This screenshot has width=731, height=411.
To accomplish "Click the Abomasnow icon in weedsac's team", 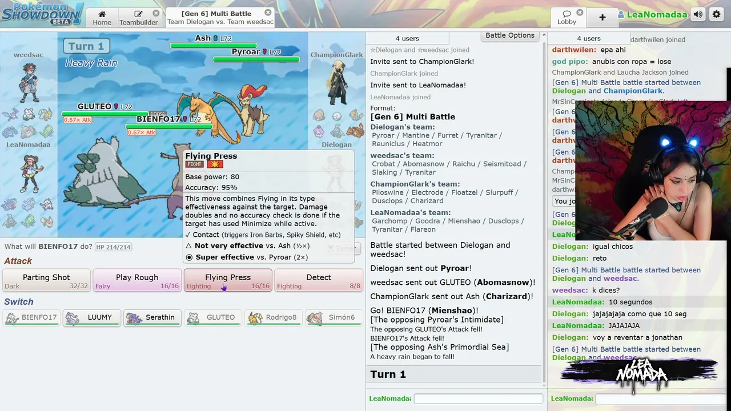I will tap(29, 115).
